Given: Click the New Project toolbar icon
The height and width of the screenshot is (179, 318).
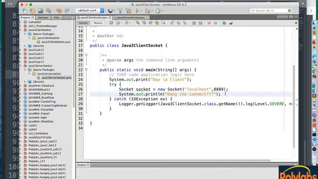Looking at the screenshot, I should pyautogui.click(x=32, y=11).
